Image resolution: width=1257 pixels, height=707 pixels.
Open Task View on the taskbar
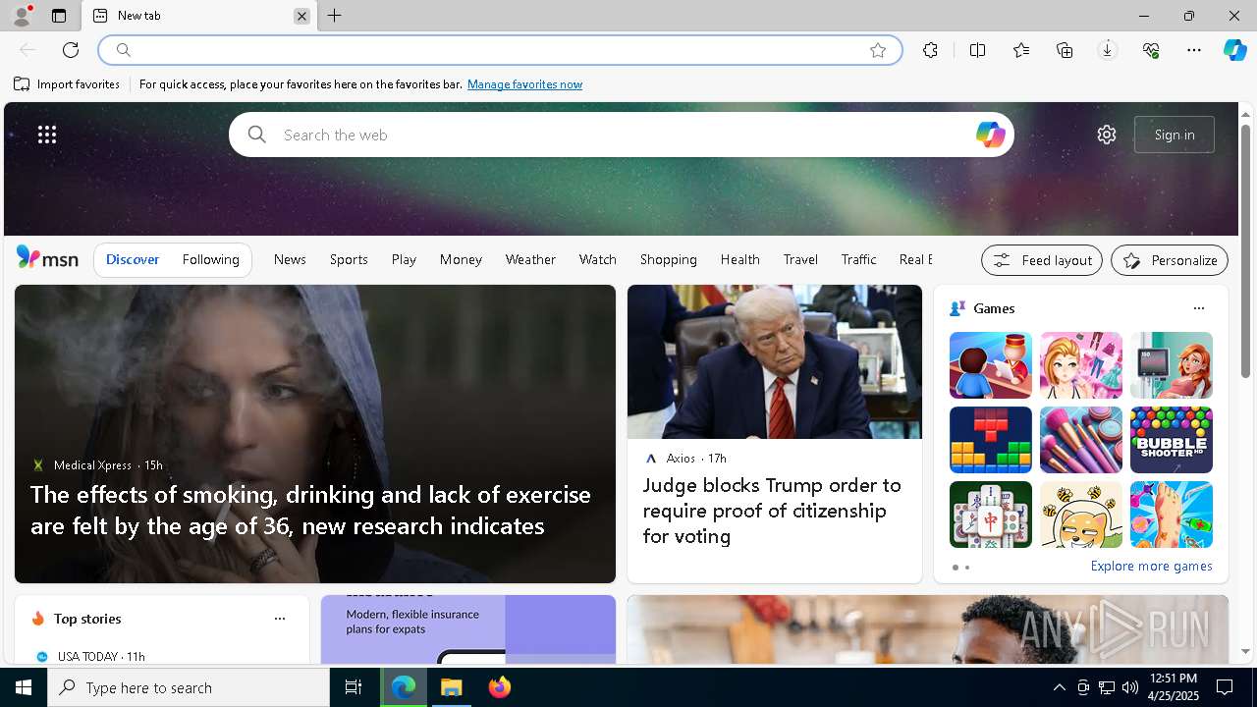[354, 687]
